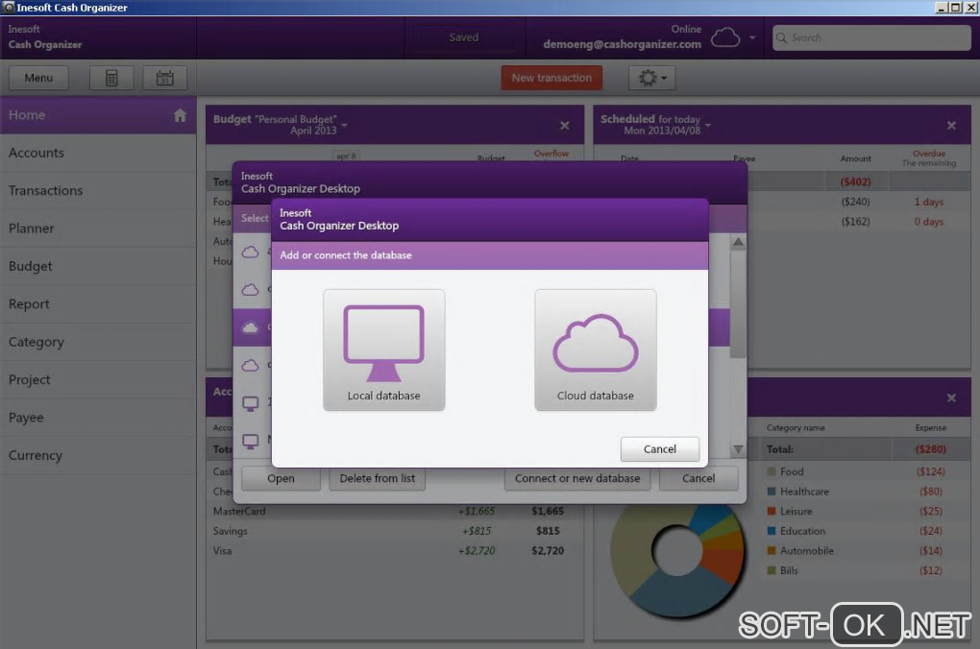Expand the account dropdown arrow beside cloud

752,37
